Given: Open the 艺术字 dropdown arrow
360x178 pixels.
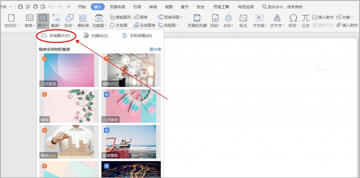Looking at the screenshot, I should pyautogui.click(x=283, y=26).
